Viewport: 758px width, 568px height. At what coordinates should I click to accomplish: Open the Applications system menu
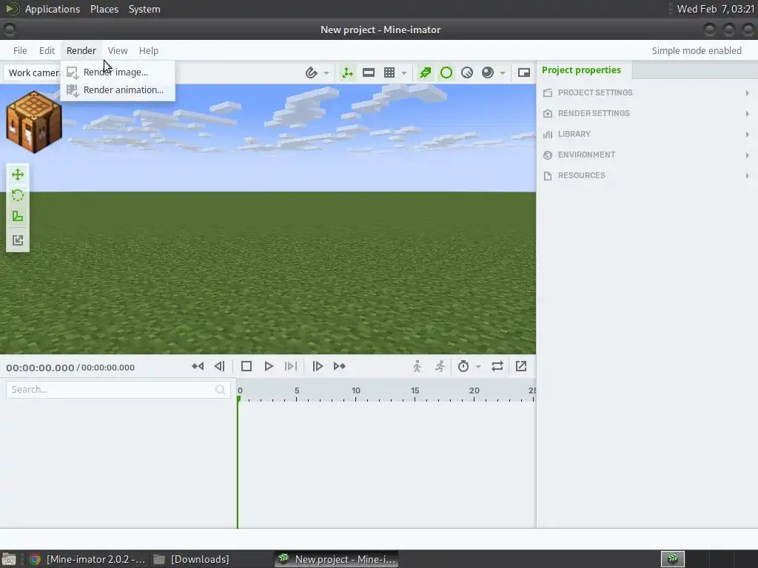(x=53, y=9)
